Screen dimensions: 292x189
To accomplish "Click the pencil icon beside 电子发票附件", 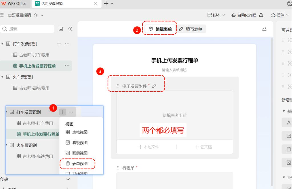I will click(x=154, y=86).
